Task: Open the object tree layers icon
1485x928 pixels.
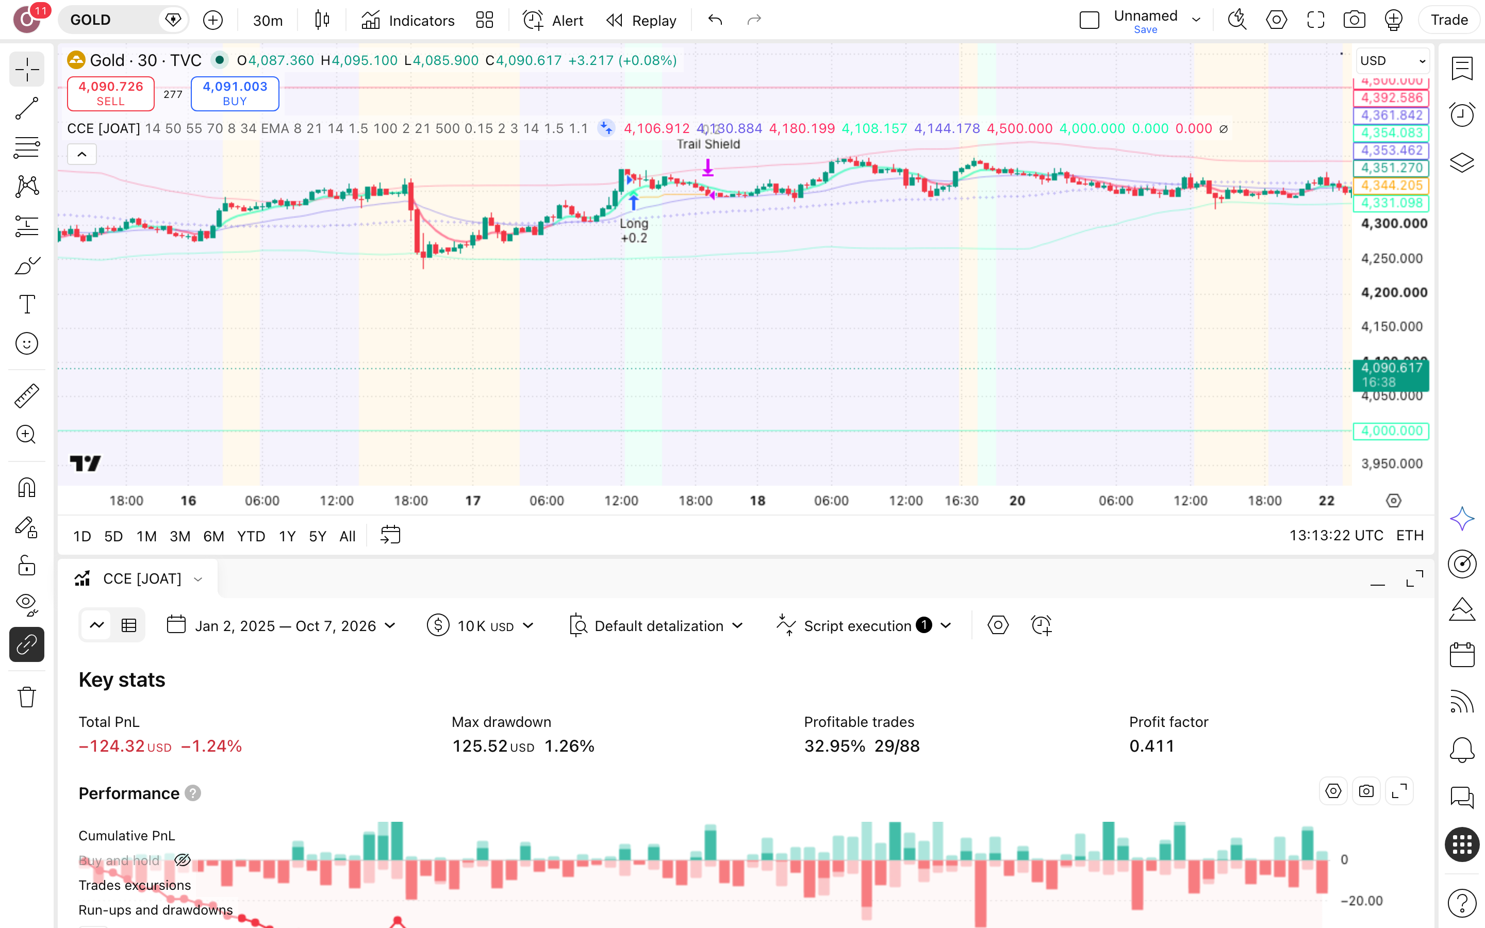Action: click(x=1462, y=162)
